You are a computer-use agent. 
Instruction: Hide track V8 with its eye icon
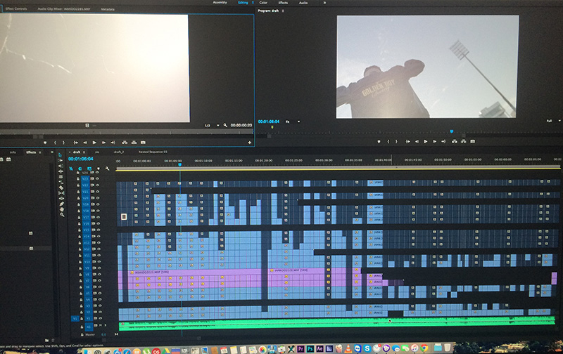[99, 275]
